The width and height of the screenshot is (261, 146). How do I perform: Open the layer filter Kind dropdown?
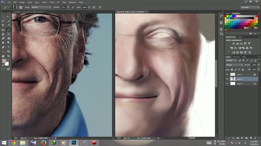(x=231, y=61)
